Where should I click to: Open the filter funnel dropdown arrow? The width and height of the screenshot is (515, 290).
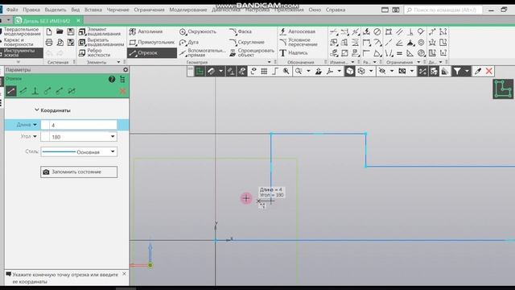tap(467, 72)
